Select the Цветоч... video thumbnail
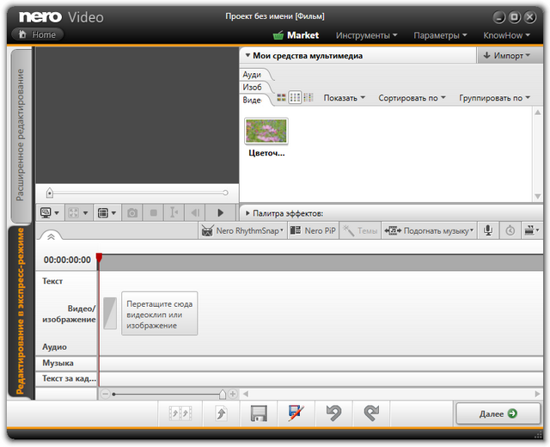This screenshot has height=447, width=550. pyautogui.click(x=266, y=132)
